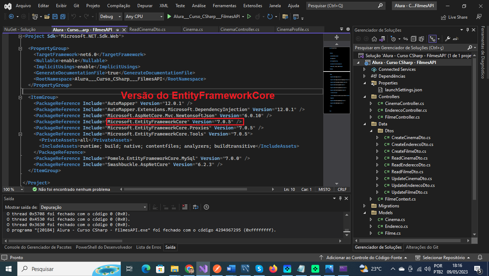Pin the active FilmesAPI tab
The height and width of the screenshot is (276, 489).
[x=118, y=29]
